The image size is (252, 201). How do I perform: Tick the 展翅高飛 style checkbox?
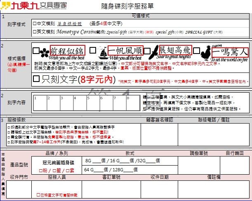tap(147, 51)
